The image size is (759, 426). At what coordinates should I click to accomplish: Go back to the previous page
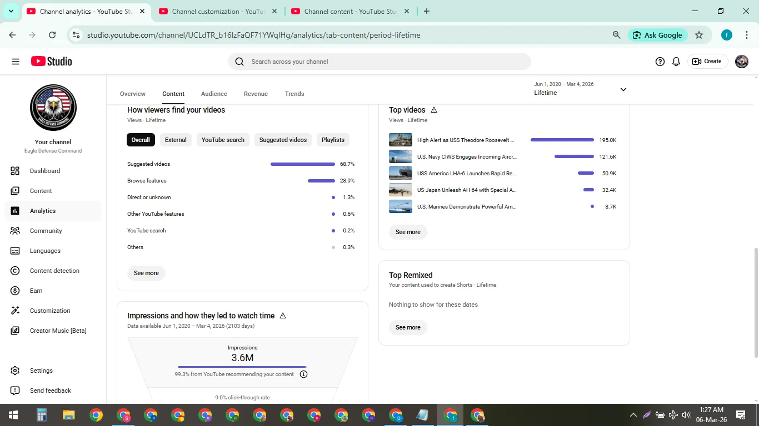click(x=12, y=35)
